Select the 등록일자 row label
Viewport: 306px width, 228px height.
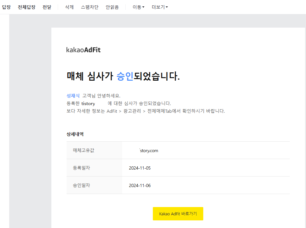point(81,168)
